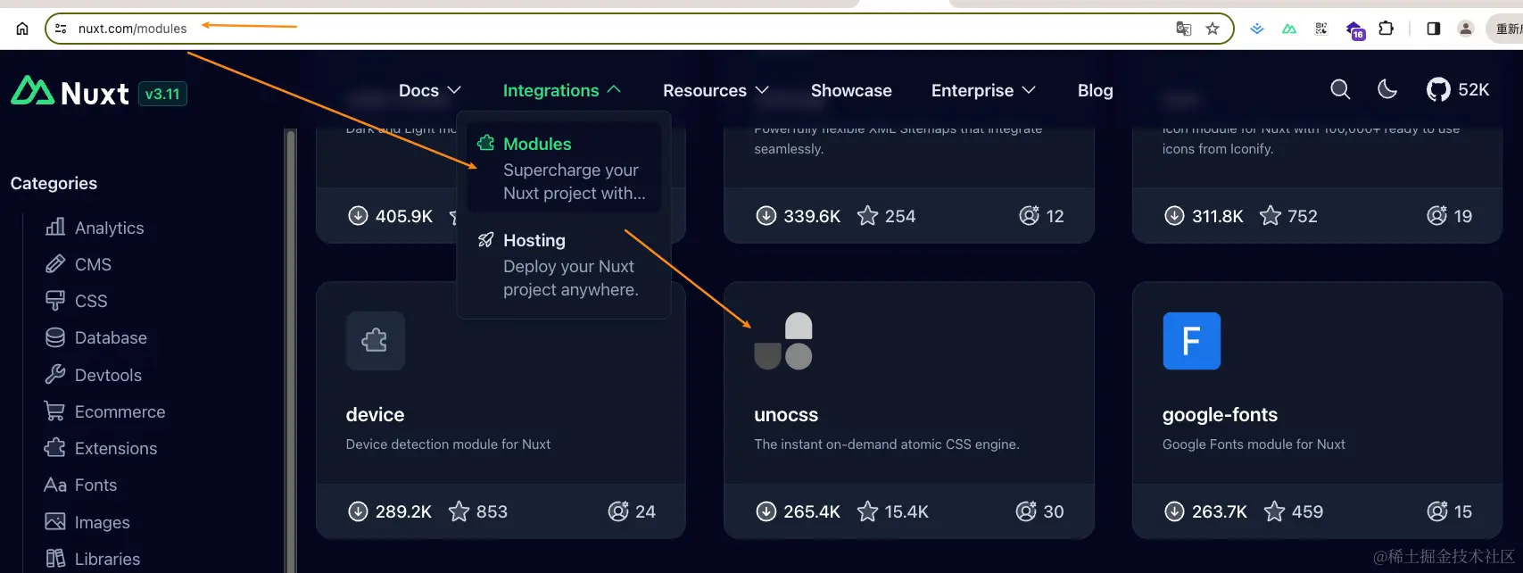
Task: Expand the Resources dropdown menu
Action: [x=715, y=90]
